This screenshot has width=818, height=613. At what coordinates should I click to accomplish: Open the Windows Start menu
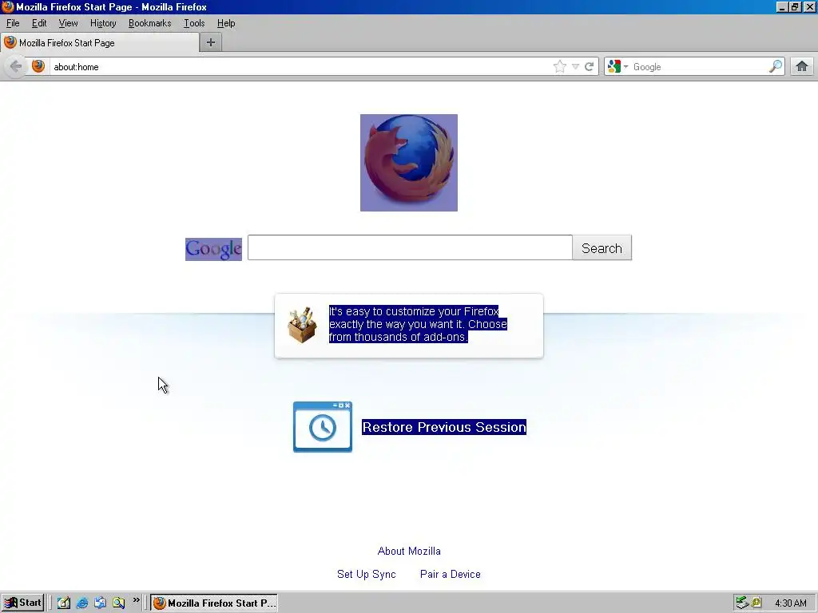22,603
